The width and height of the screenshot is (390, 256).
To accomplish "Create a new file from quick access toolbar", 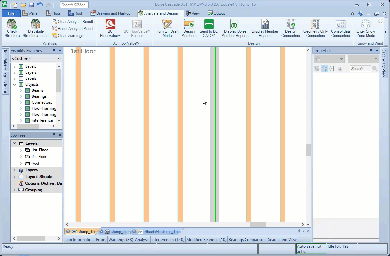I will (15, 5).
